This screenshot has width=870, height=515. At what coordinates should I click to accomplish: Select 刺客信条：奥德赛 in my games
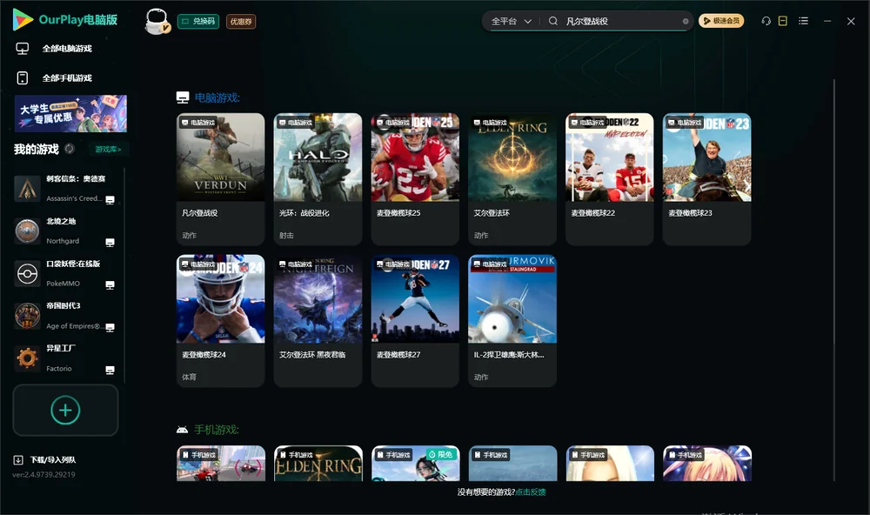click(64, 188)
